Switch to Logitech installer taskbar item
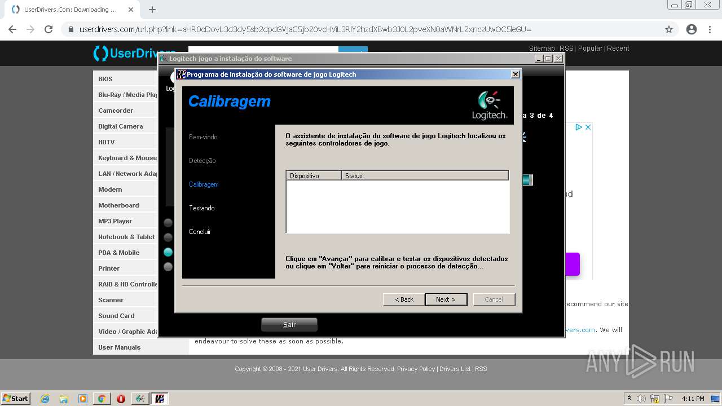722x406 pixels. pyautogui.click(x=160, y=399)
